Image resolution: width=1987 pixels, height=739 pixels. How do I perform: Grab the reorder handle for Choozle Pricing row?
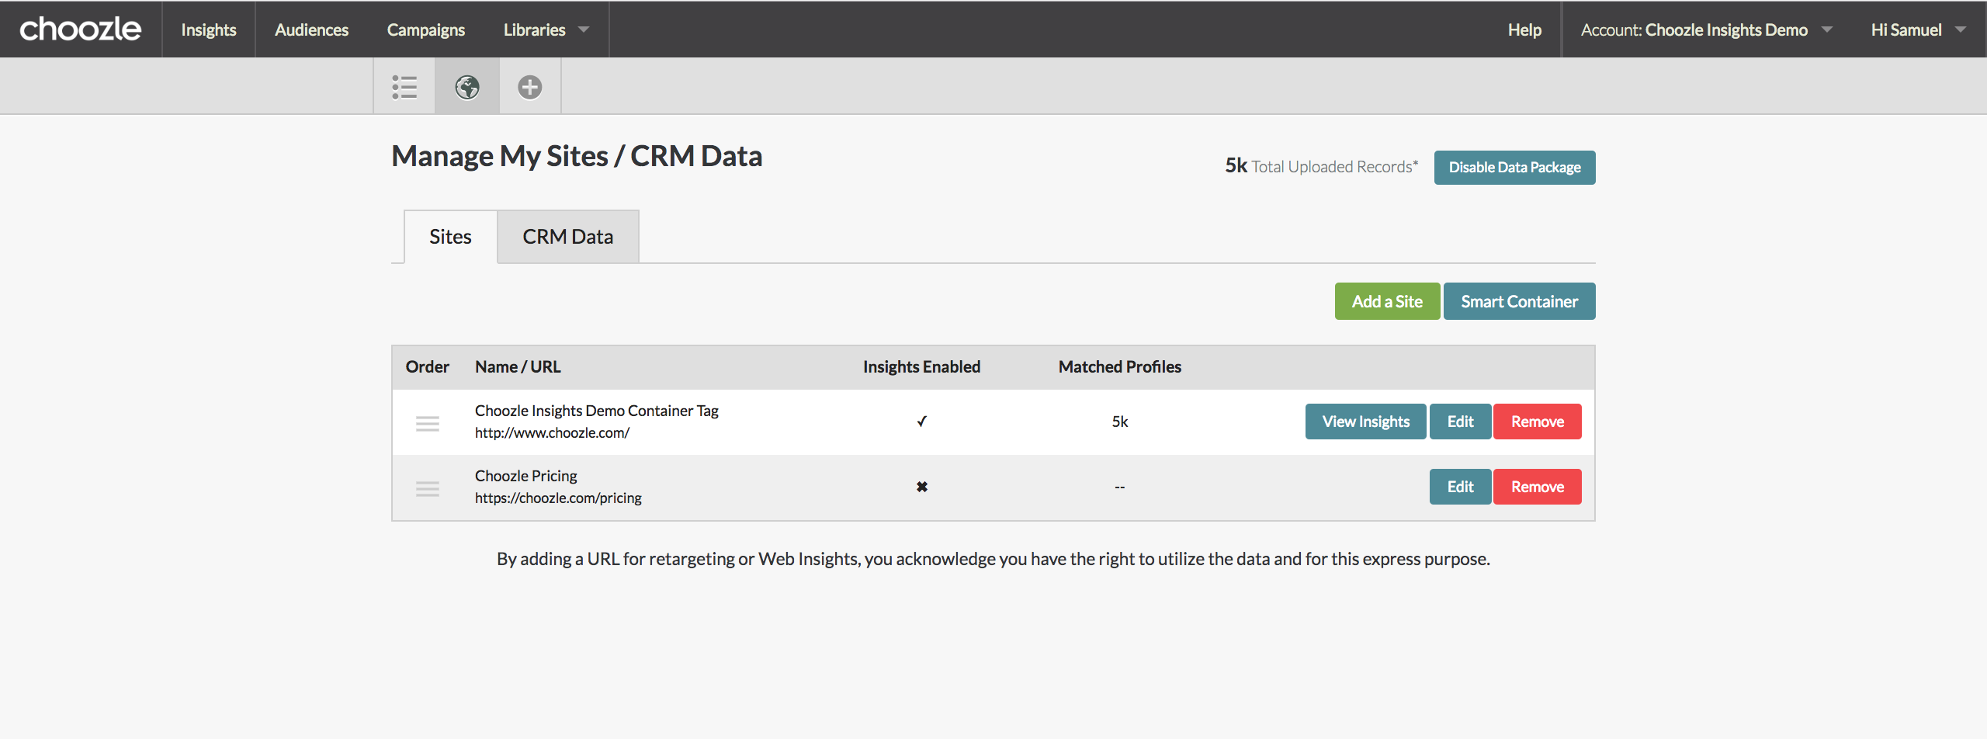(x=428, y=488)
